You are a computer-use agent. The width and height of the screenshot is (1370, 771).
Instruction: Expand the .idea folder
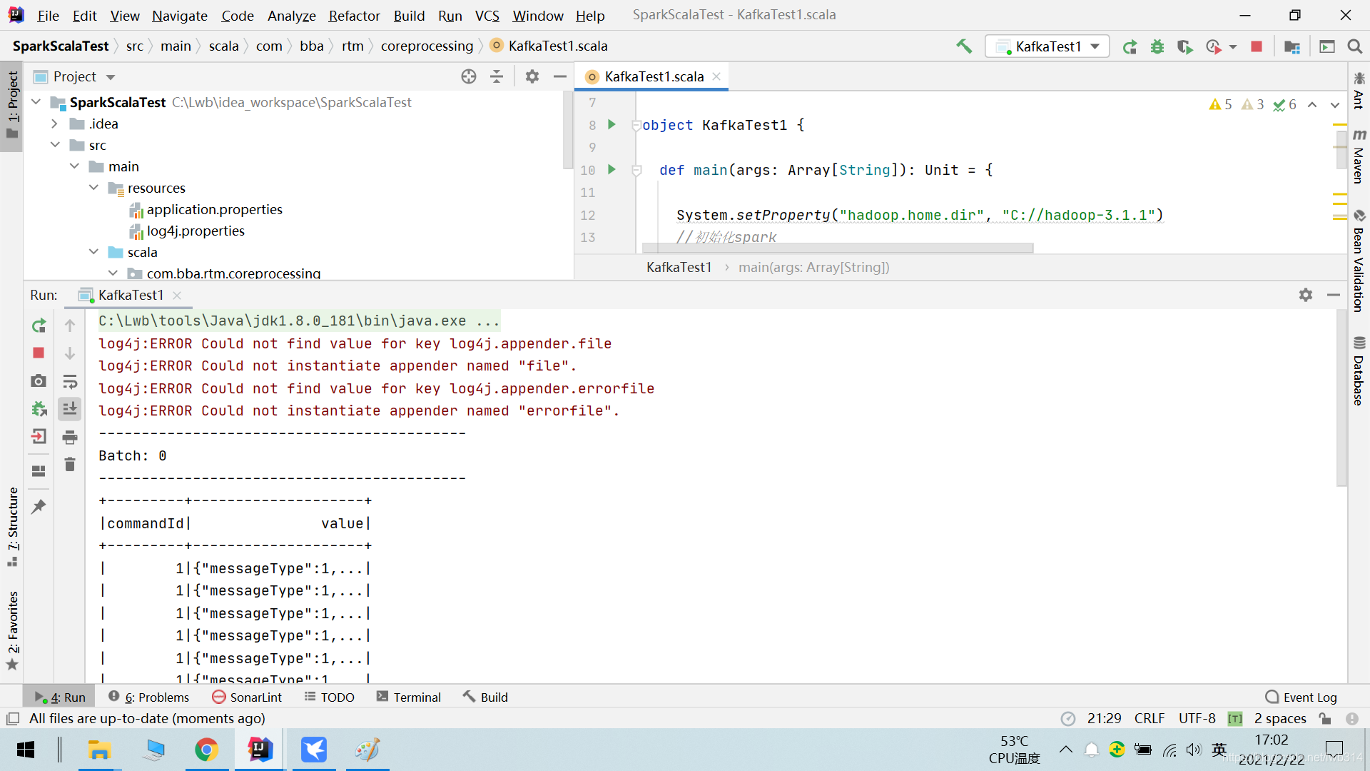click(54, 124)
